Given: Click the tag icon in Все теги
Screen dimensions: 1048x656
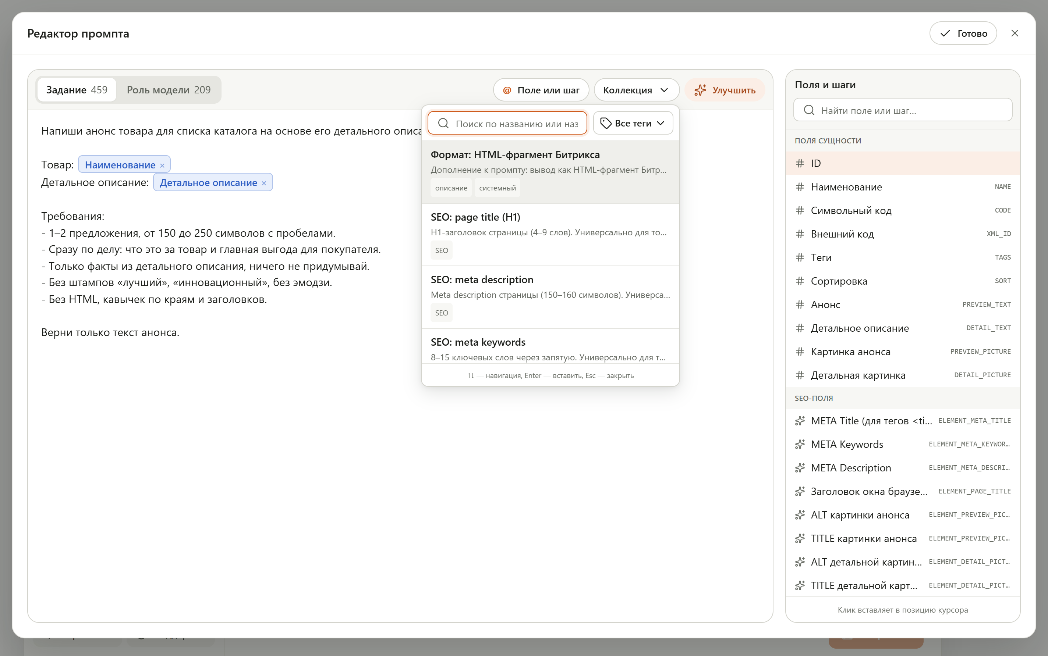Looking at the screenshot, I should click(x=606, y=124).
